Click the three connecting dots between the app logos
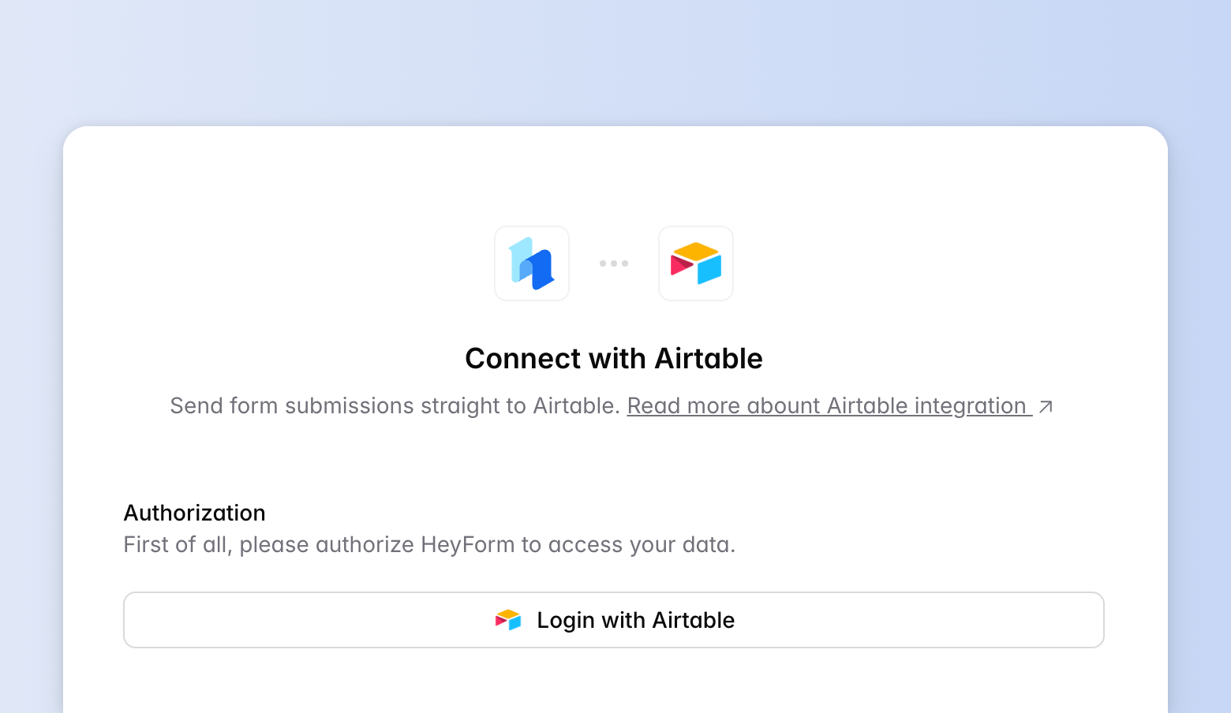Image resolution: width=1231 pixels, height=713 pixels. coord(614,263)
